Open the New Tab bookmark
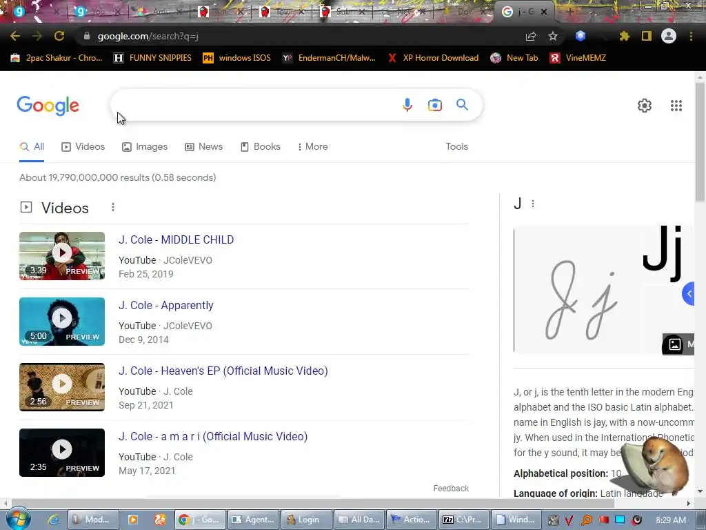 [x=514, y=58]
